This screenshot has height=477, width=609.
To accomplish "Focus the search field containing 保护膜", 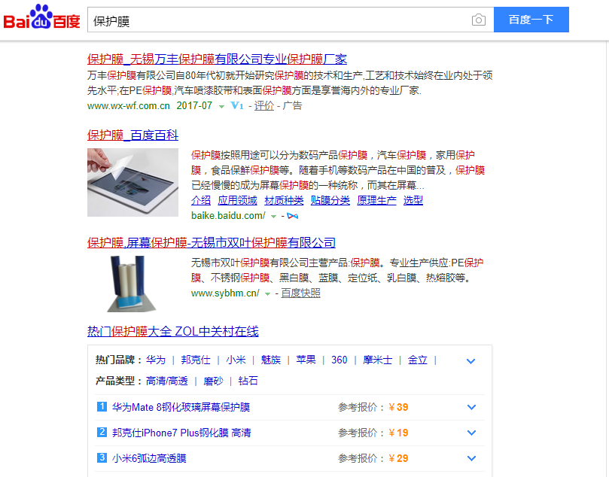I will 279,20.
